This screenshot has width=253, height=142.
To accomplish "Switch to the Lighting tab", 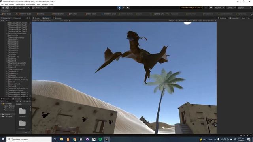I will (222, 18).
